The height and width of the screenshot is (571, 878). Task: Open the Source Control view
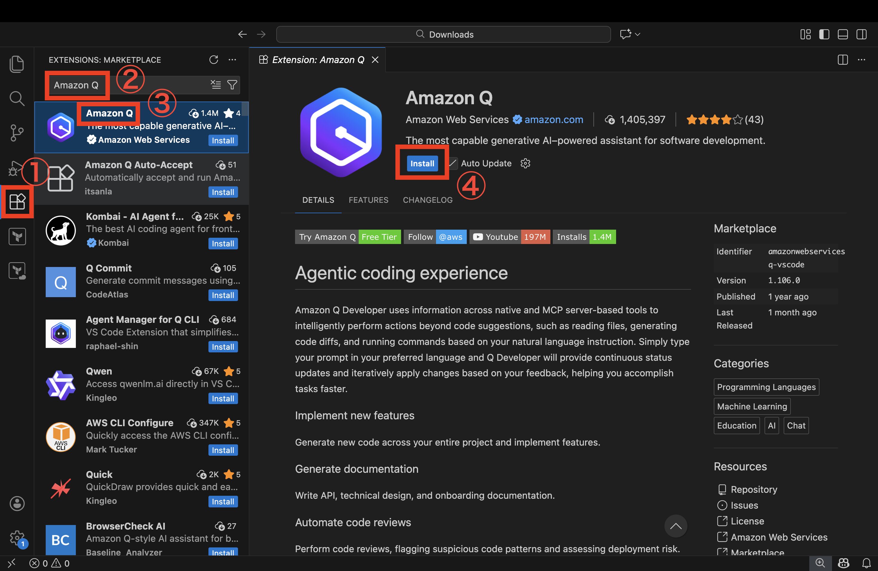tap(17, 132)
